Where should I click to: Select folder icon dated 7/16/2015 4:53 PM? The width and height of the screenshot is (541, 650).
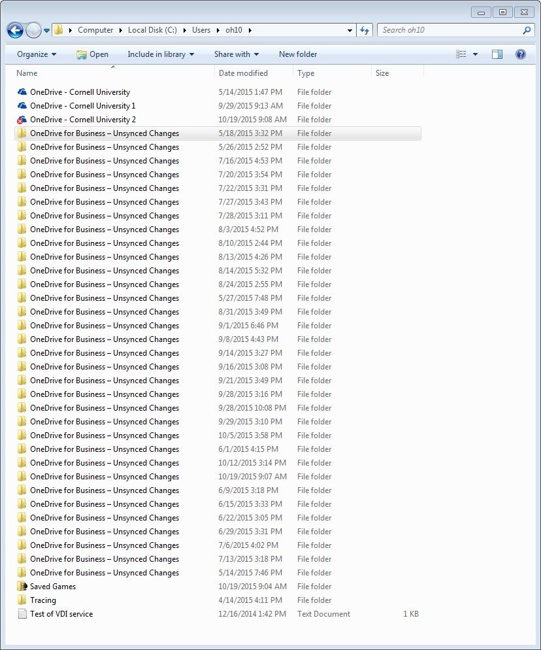click(22, 160)
